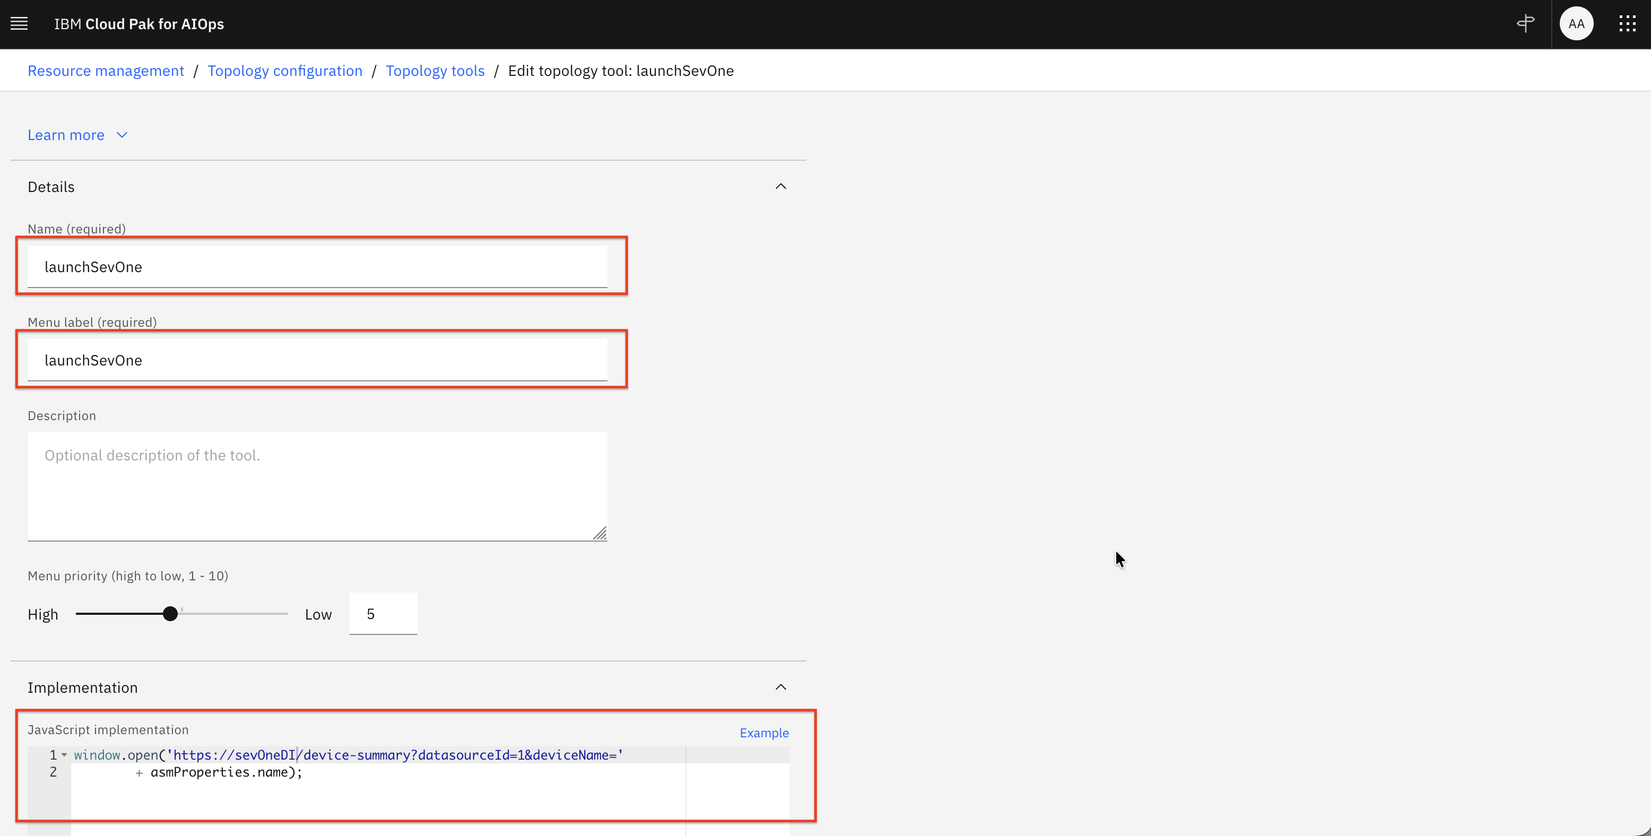Click the description field resize grip
This screenshot has height=836, width=1651.
[600, 534]
